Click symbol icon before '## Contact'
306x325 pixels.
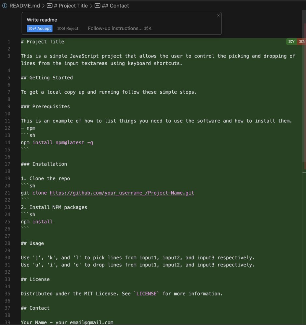[x=97, y=6]
